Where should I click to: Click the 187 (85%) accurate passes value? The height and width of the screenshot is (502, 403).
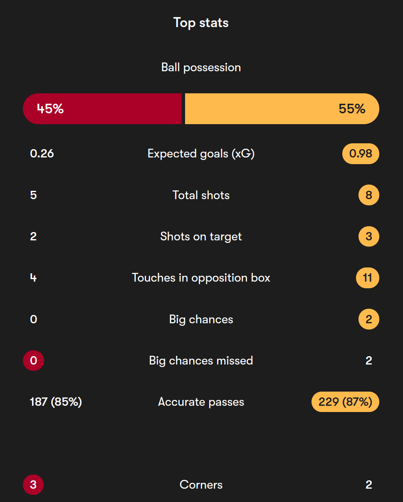tap(56, 402)
